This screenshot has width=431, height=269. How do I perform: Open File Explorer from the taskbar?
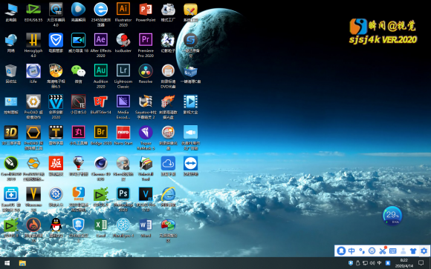[x=22, y=263]
